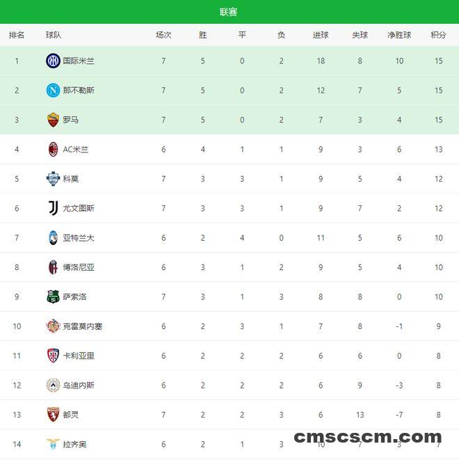Click the AC Milan (AC米兰) crest icon
The height and width of the screenshot is (460, 459).
click(x=53, y=149)
